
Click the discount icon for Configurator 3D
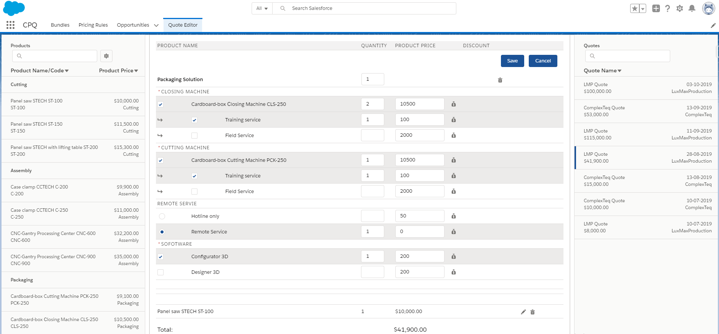(x=453, y=257)
